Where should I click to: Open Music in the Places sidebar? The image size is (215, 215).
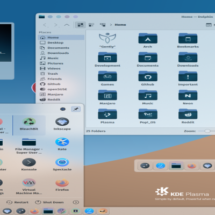[x=61, y=58]
